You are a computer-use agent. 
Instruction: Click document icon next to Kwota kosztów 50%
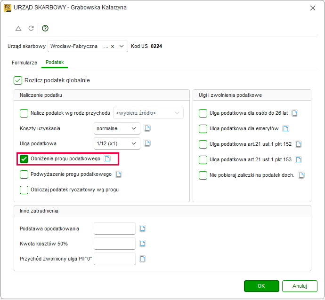[x=142, y=243]
